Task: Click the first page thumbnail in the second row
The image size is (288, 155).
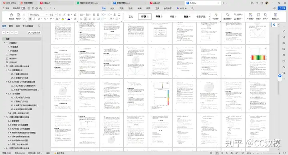Action: 63,61
